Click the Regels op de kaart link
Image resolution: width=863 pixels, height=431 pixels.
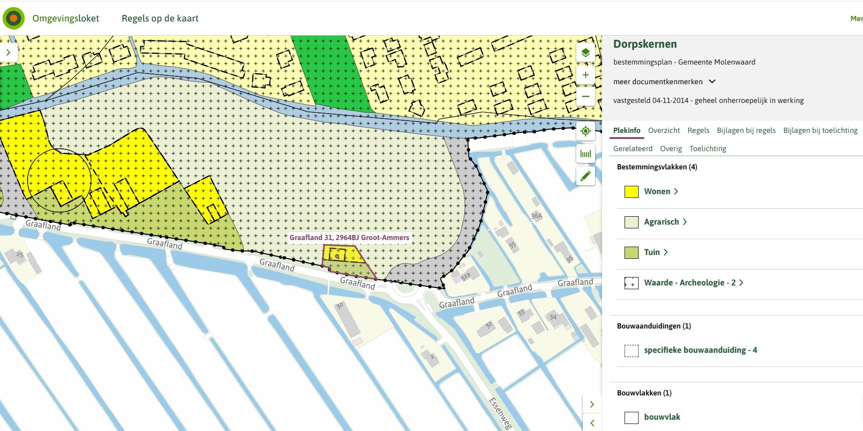click(x=160, y=18)
